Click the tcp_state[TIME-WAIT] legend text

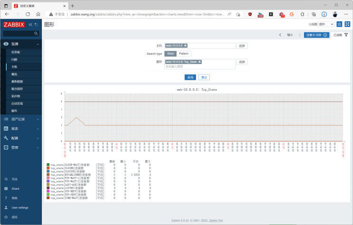pyautogui.click(x=69, y=198)
